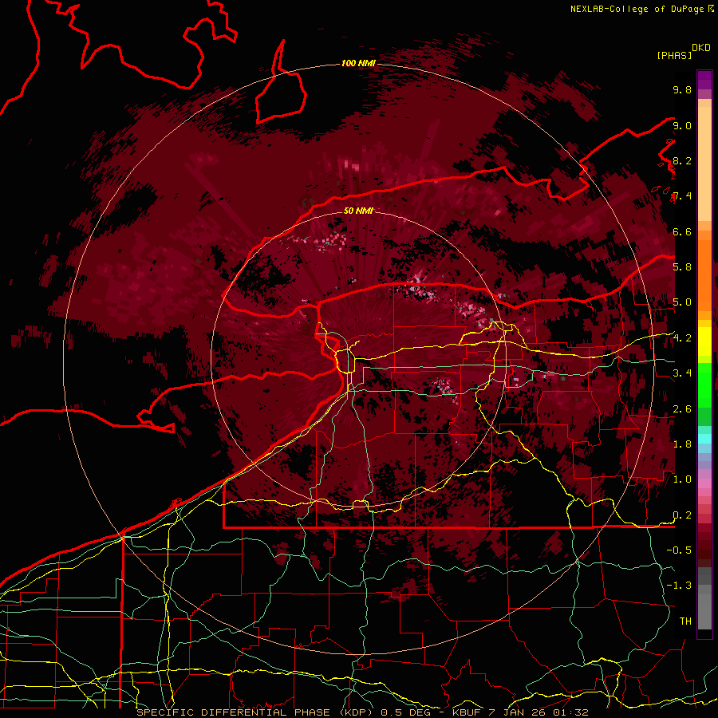This screenshot has width=718, height=718.
Task: Click the 2.6 legend value
Action: [682, 409]
